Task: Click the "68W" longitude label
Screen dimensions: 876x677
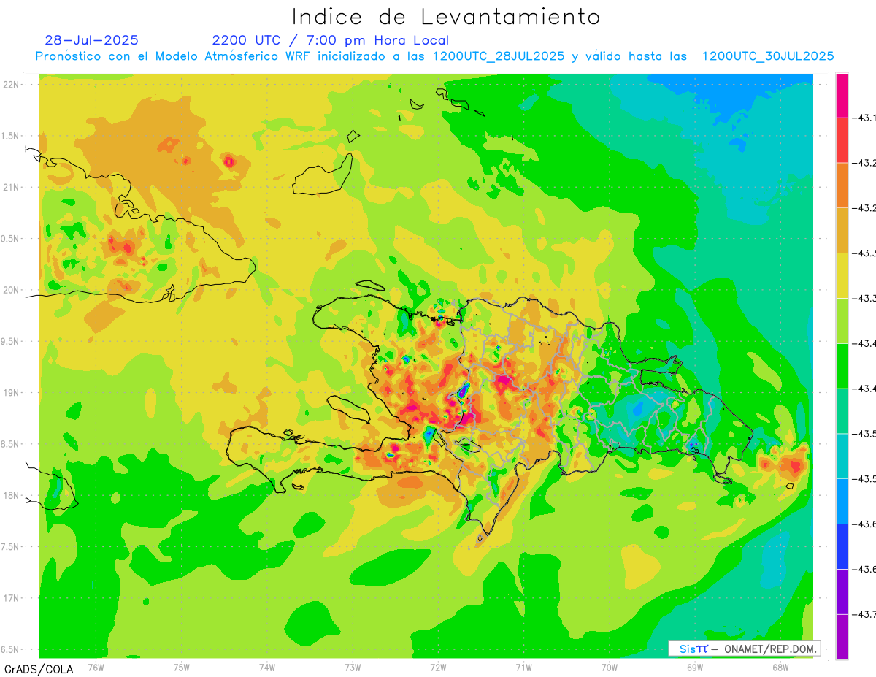Action: click(x=780, y=667)
